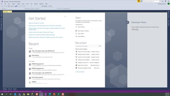The width and height of the screenshot is (170, 96).
Task: Click the 'Create new project...' link
Action: (x=80, y=72)
